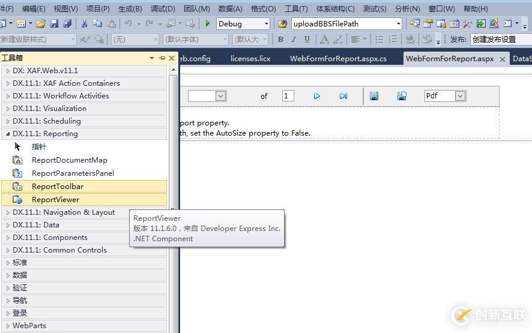This screenshot has height=333, width=532.
Task: Click the Find in Files icon beside uploadBBSFilePath
Action: tap(282, 24)
